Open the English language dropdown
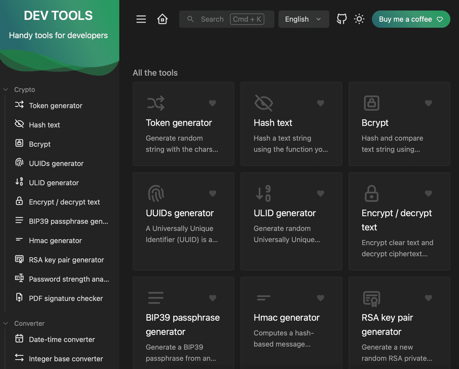459x369 pixels. pyautogui.click(x=303, y=19)
